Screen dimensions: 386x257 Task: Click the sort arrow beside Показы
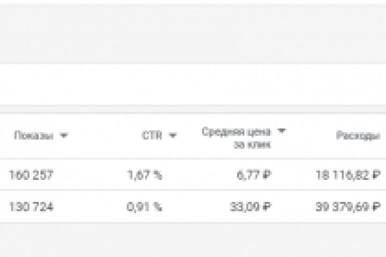click(x=64, y=136)
